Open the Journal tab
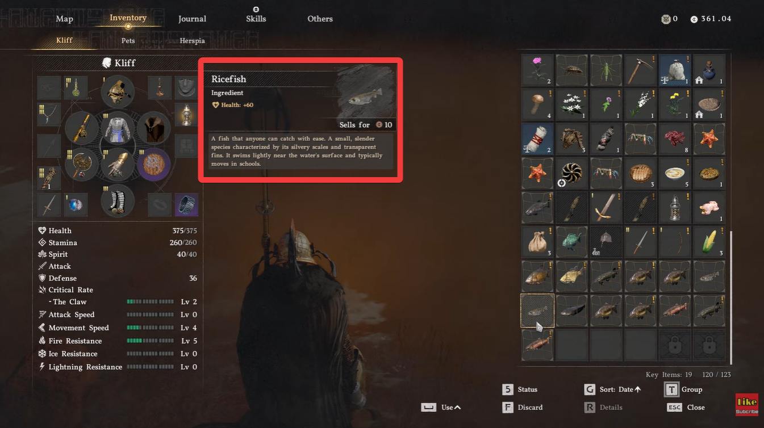The image size is (764, 428). [x=192, y=19]
